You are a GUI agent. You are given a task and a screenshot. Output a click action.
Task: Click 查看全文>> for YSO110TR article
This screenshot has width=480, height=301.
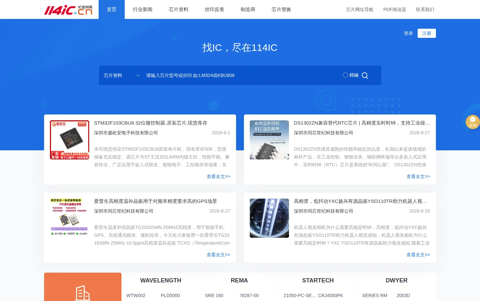click(418, 255)
